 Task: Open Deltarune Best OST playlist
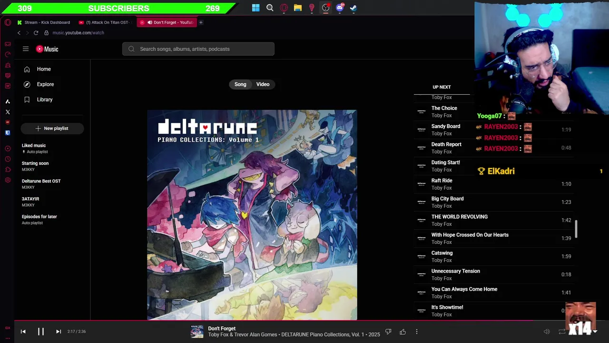(x=52, y=184)
